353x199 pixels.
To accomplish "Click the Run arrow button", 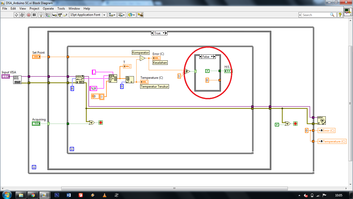I will (16, 15).
